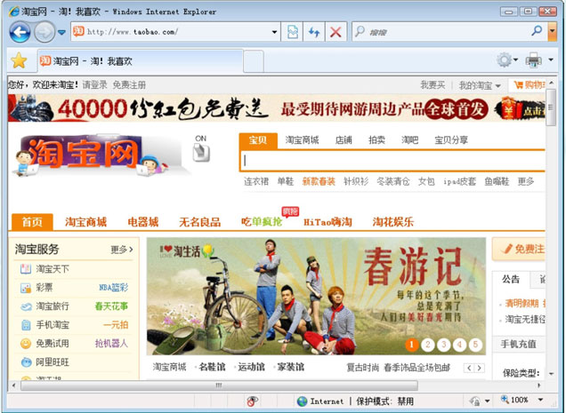The height and width of the screenshot is (413, 566).
Task: Expand the address bar URL dropdown
Action: click(x=274, y=32)
